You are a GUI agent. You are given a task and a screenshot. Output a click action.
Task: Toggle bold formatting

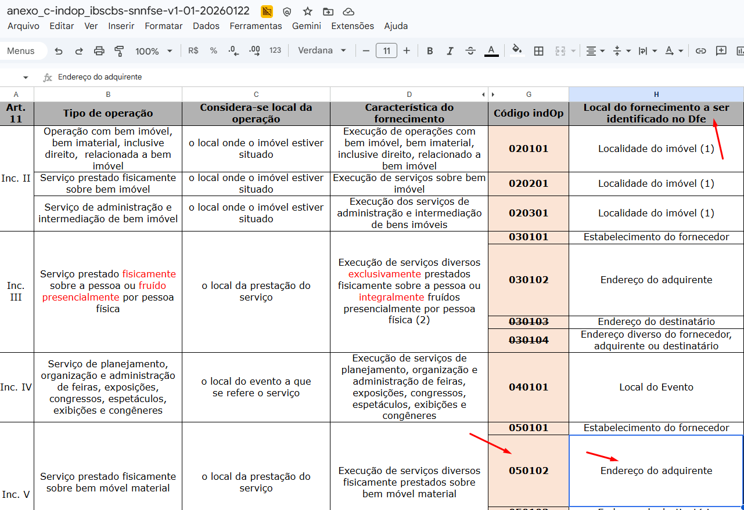coord(430,51)
